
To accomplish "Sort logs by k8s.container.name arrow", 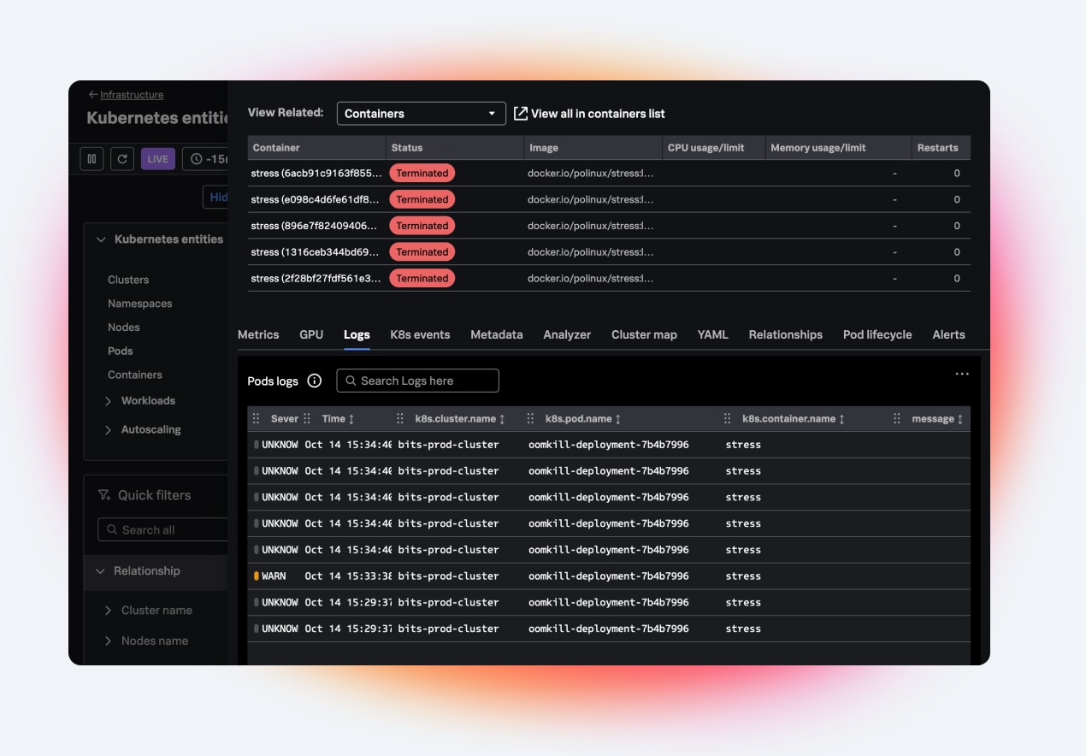I will pos(841,419).
